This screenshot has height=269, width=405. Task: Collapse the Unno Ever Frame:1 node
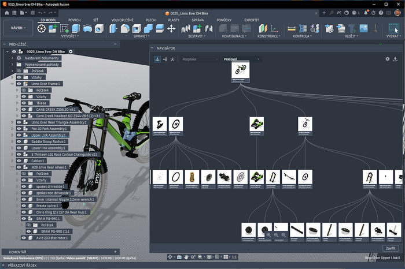(x=12, y=84)
